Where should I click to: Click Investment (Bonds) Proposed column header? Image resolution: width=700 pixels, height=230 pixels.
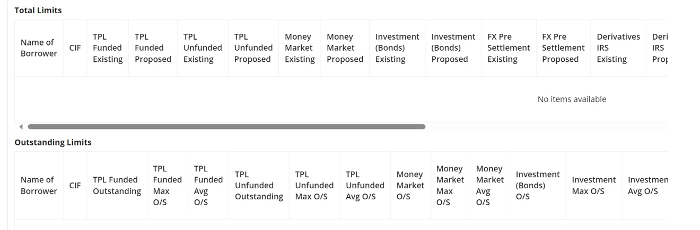coord(453,48)
